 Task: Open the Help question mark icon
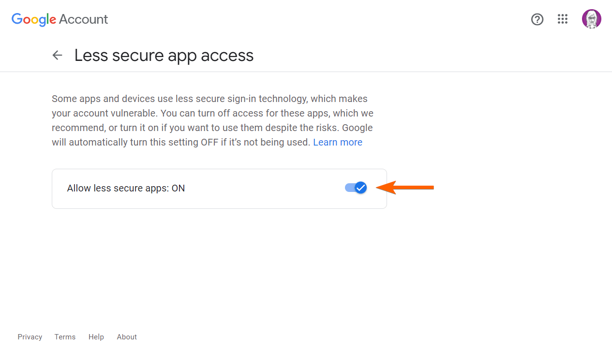[x=537, y=19]
